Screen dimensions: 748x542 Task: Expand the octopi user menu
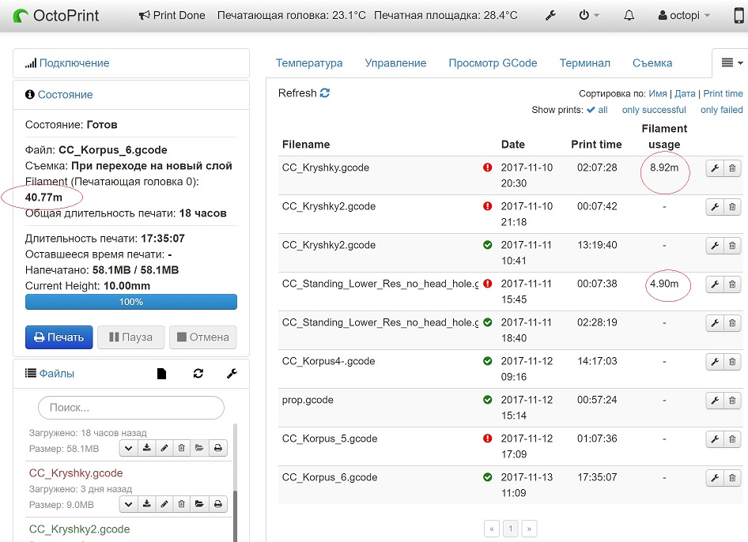pyautogui.click(x=684, y=16)
